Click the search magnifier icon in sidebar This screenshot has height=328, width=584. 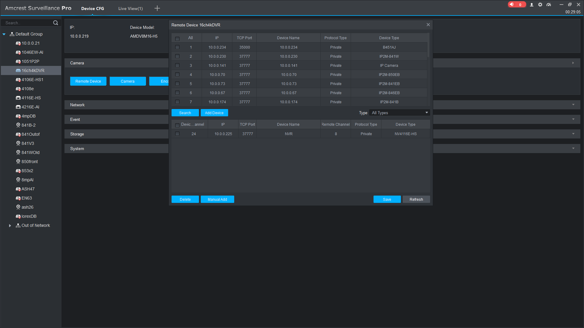[x=56, y=23]
